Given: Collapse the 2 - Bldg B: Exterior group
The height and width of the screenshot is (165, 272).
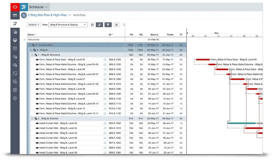Looking at the screenshot, I should pyautogui.click(x=32, y=119).
